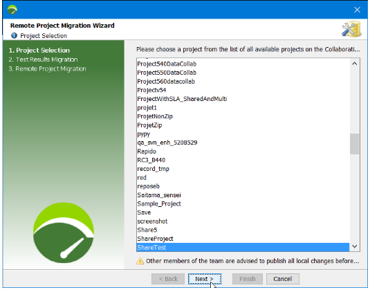Choose the Saitama_sensei project
The height and width of the screenshot is (290, 370).
coord(243,195)
